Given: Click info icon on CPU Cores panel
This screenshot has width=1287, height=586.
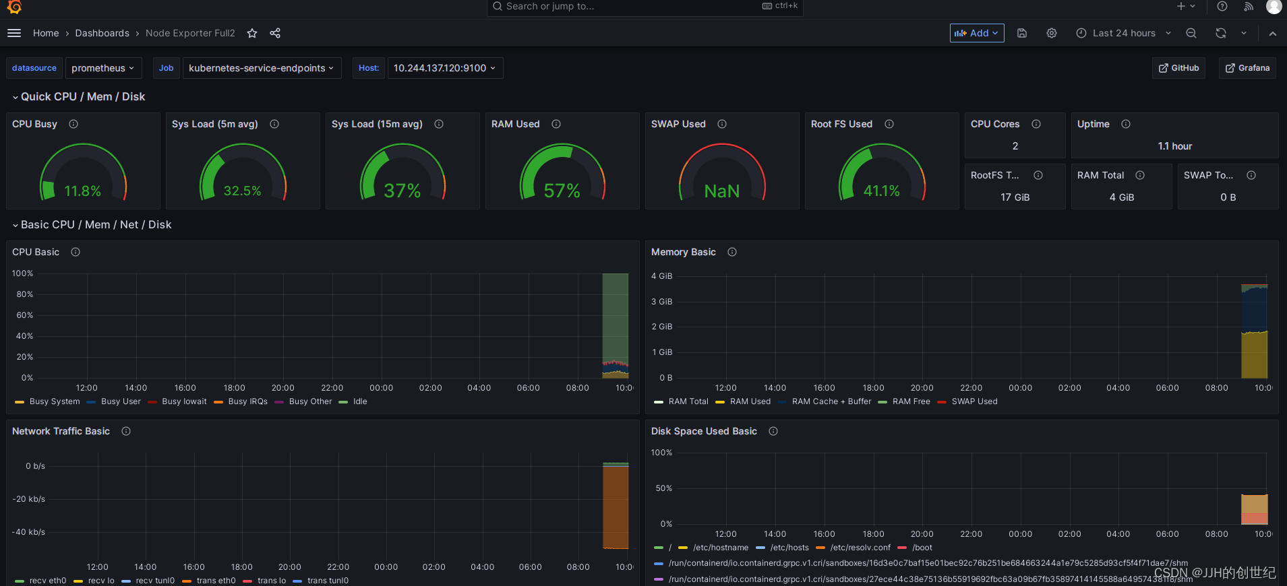Looking at the screenshot, I should tap(1036, 124).
